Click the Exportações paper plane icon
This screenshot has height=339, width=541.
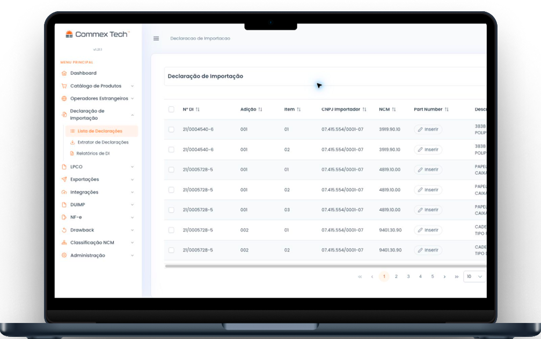(x=64, y=179)
